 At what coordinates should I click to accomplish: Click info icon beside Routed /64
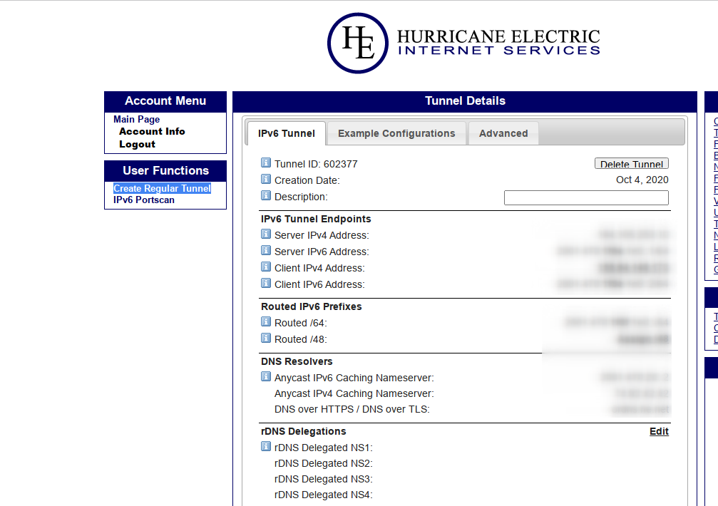265,321
